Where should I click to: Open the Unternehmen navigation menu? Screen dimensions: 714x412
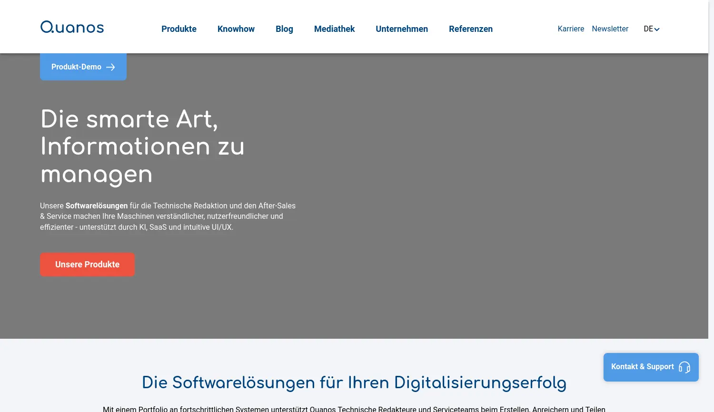[x=402, y=29]
